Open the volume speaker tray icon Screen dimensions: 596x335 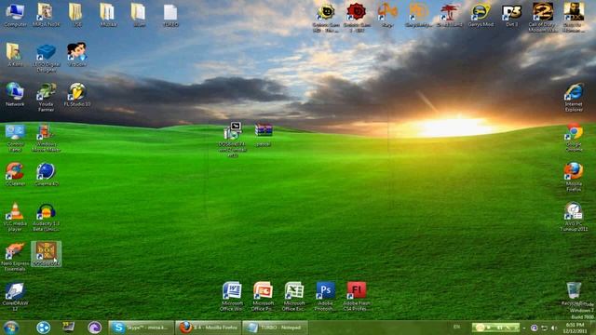[554, 328]
